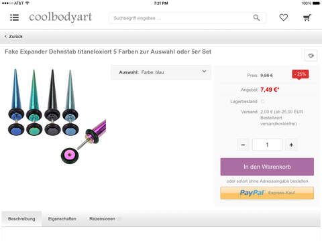
Task: Click the PayPal Express-Kauf button
Action: 267,193
